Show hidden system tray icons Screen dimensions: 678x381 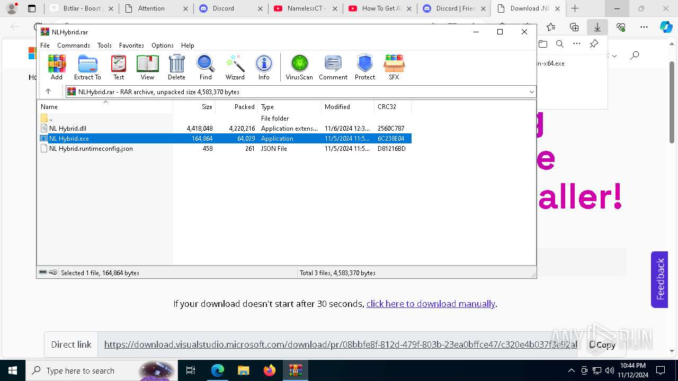coord(571,370)
